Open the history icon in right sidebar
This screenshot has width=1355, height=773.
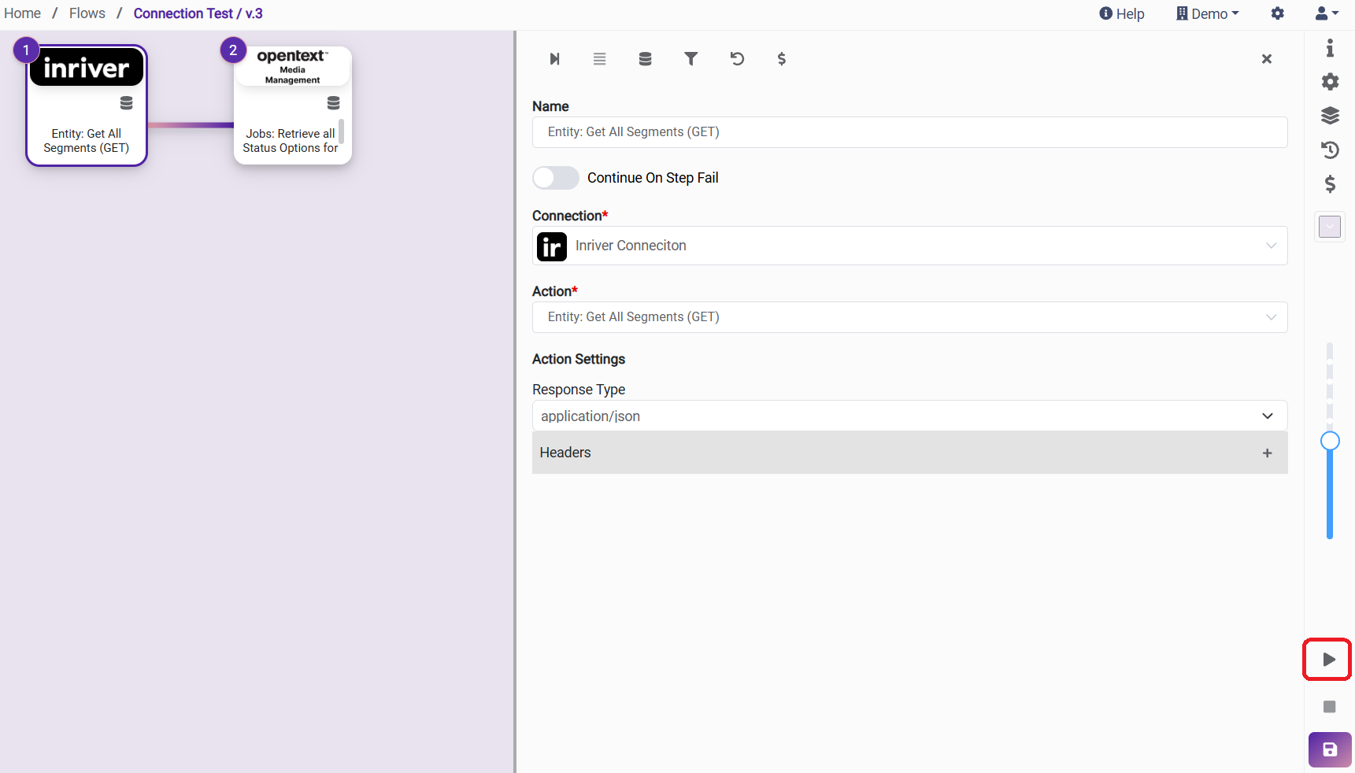(x=1330, y=150)
